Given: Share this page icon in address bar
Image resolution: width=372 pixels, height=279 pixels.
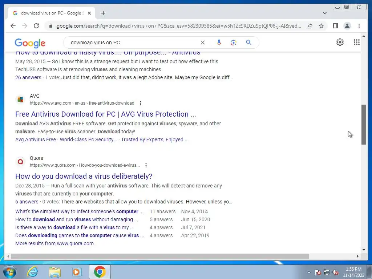Looking at the screenshot, I should (x=310, y=26).
